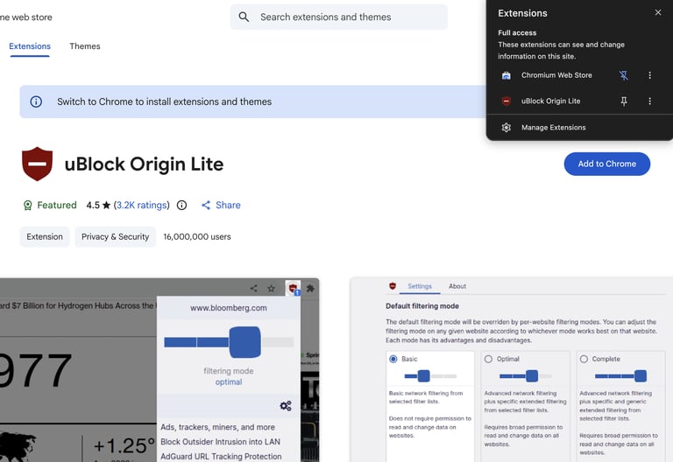673x462 pixels.
Task: Open more options for uBlock Origin Lite
Action: 650,101
